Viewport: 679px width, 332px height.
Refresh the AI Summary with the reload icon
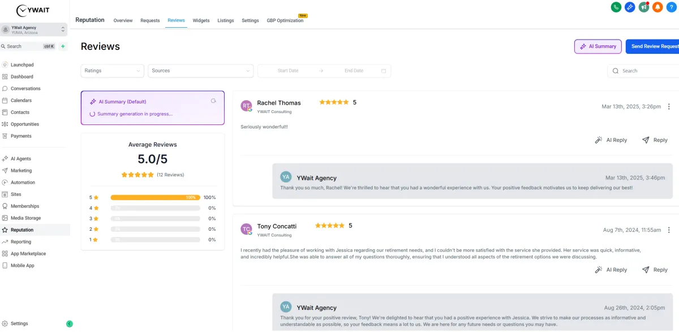pyautogui.click(x=213, y=101)
